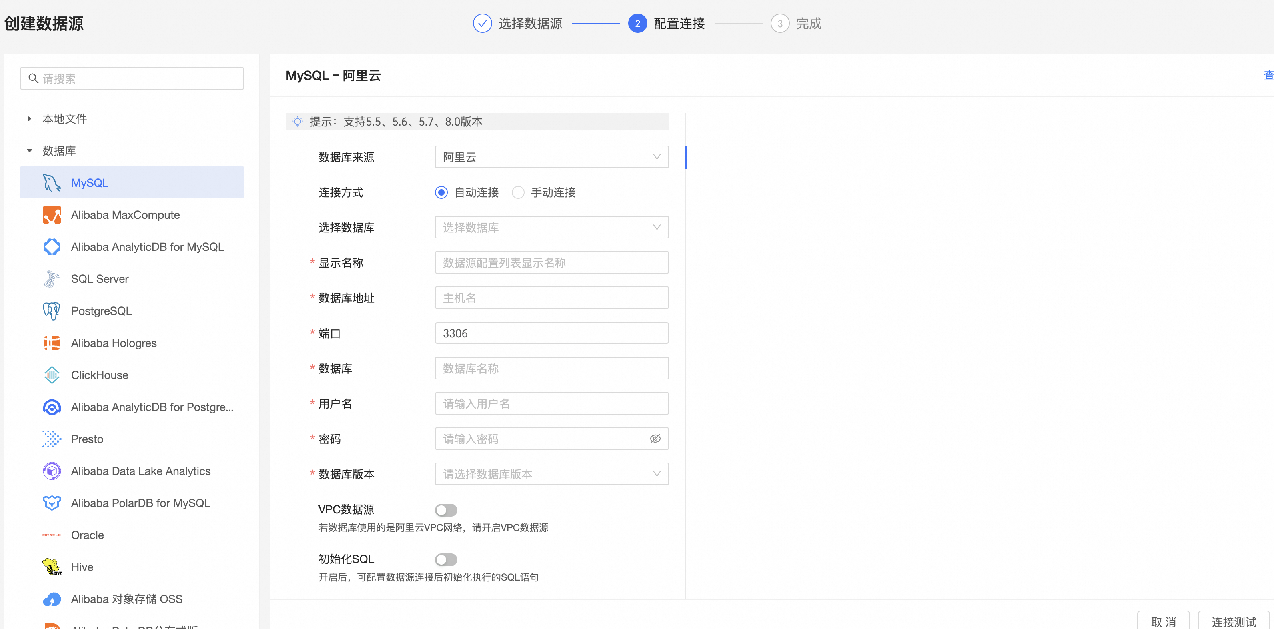The image size is (1274, 629).
Task: Select Presto data source
Action: click(132, 439)
